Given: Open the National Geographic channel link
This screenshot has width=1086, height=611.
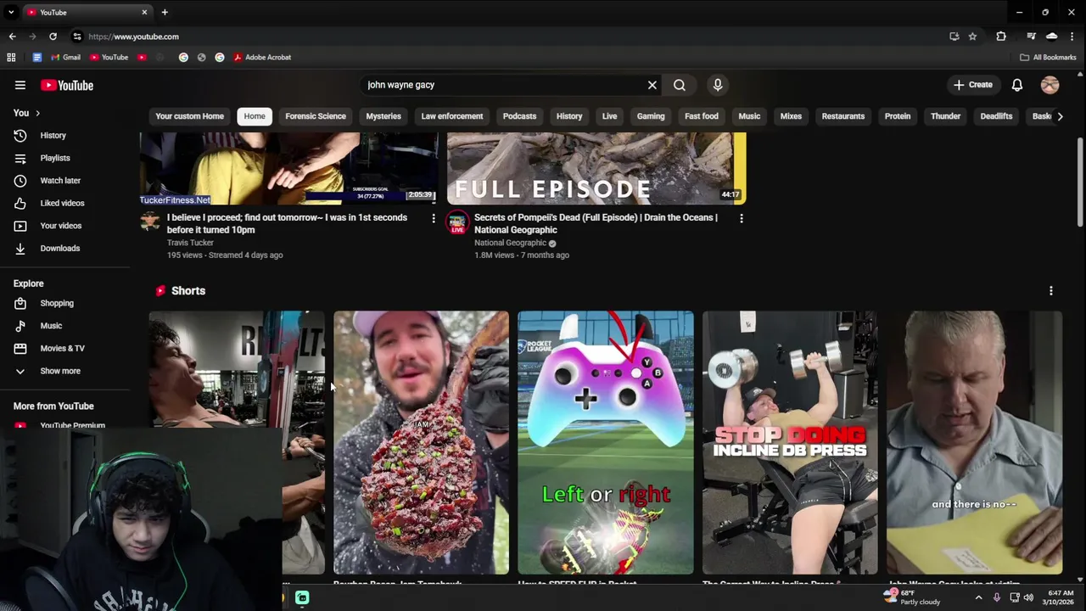Looking at the screenshot, I should [510, 243].
